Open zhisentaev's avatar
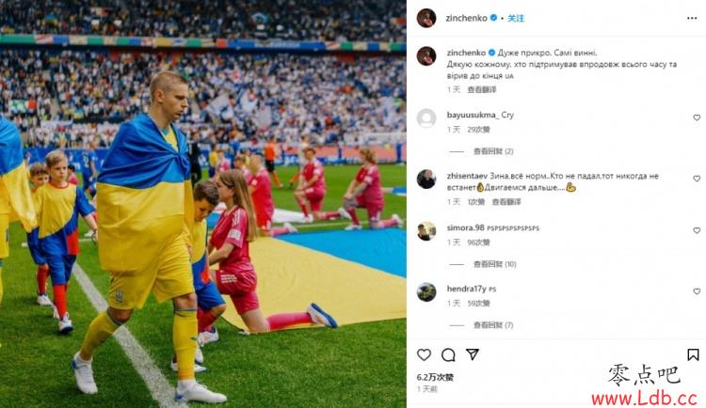 click(425, 179)
